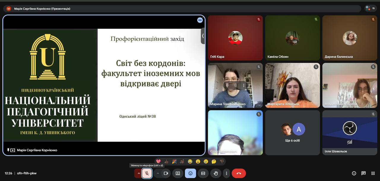380x181 pixels.
Task: Click the OBS logo on Ілля Шевельов's tile
Action: [x=350, y=128]
